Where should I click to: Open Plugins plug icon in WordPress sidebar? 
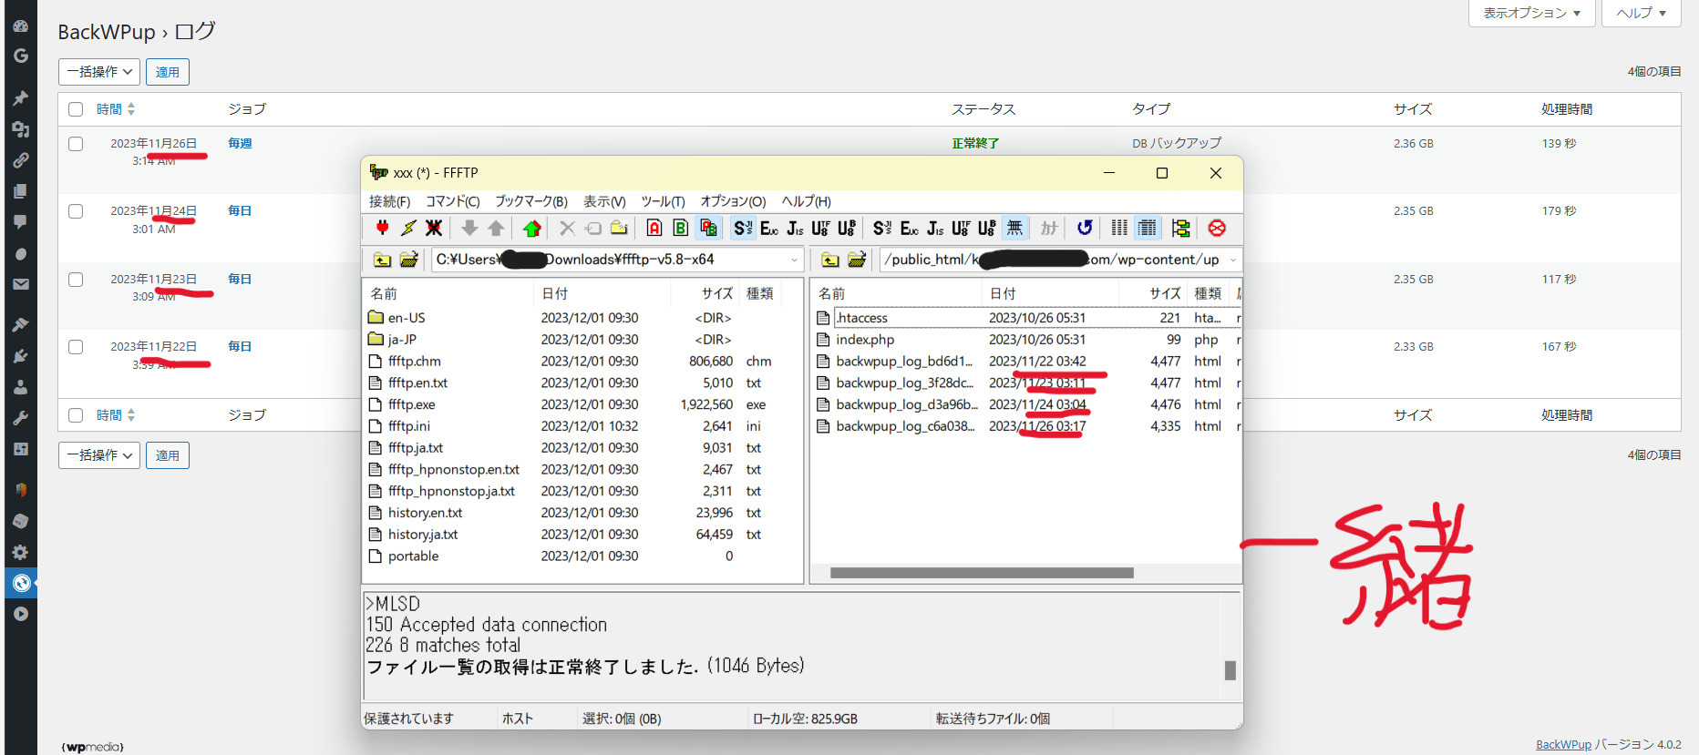coord(20,355)
